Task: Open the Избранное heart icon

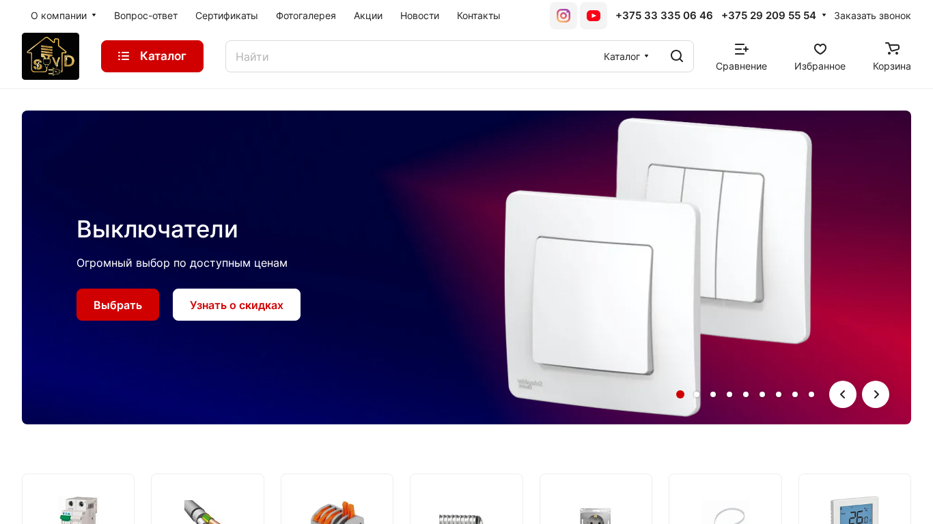Action: [x=820, y=49]
